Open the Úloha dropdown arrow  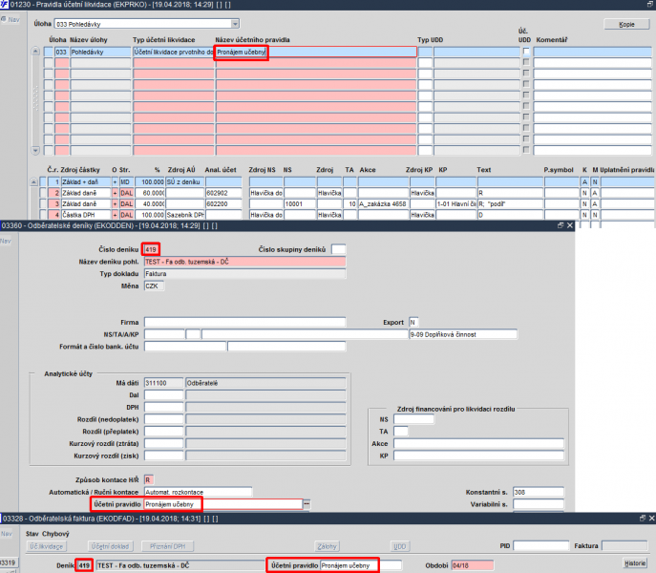(235, 24)
